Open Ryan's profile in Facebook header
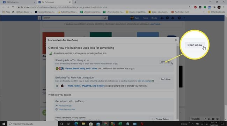The image size is (227, 126). (x=135, y=18)
